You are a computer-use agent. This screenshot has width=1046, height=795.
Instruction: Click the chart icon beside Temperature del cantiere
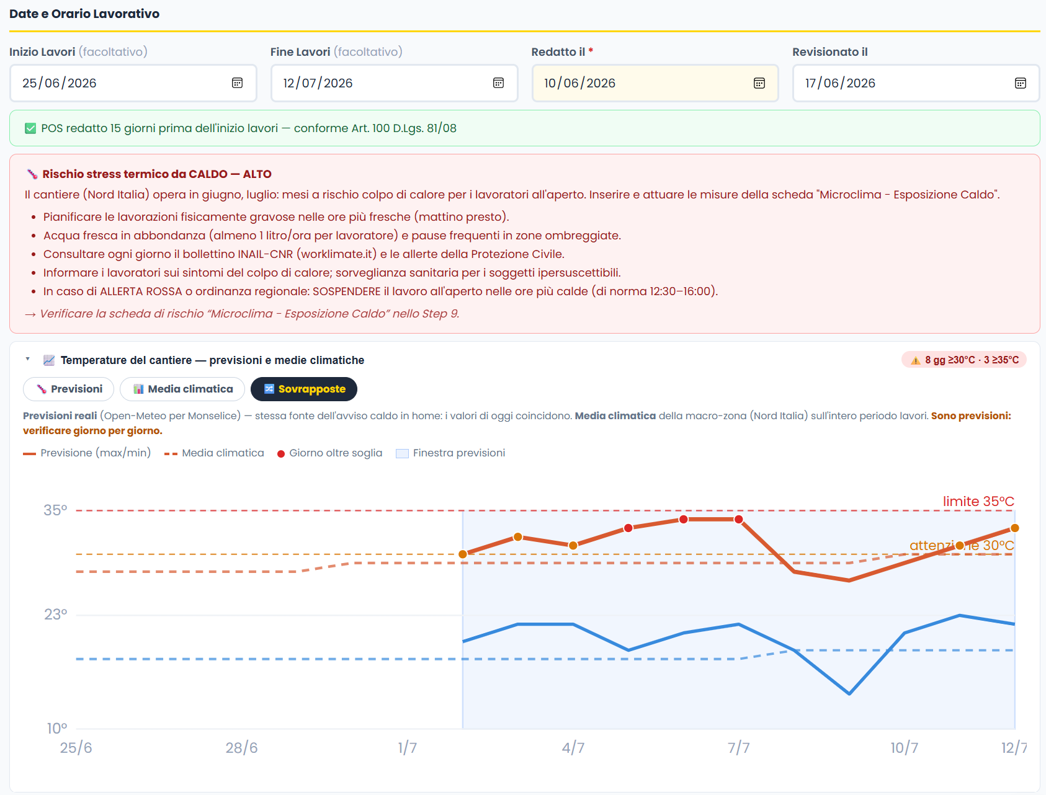pos(49,360)
